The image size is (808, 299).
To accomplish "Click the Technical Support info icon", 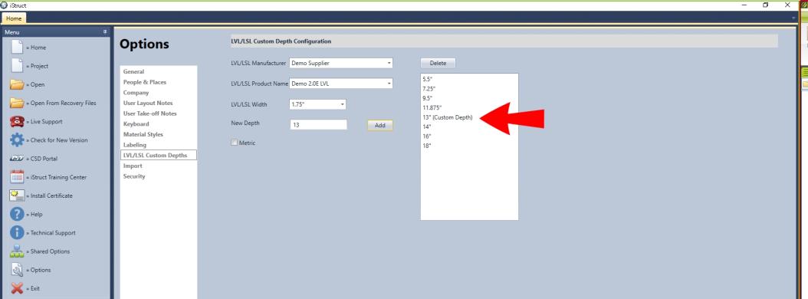I will click(x=17, y=232).
